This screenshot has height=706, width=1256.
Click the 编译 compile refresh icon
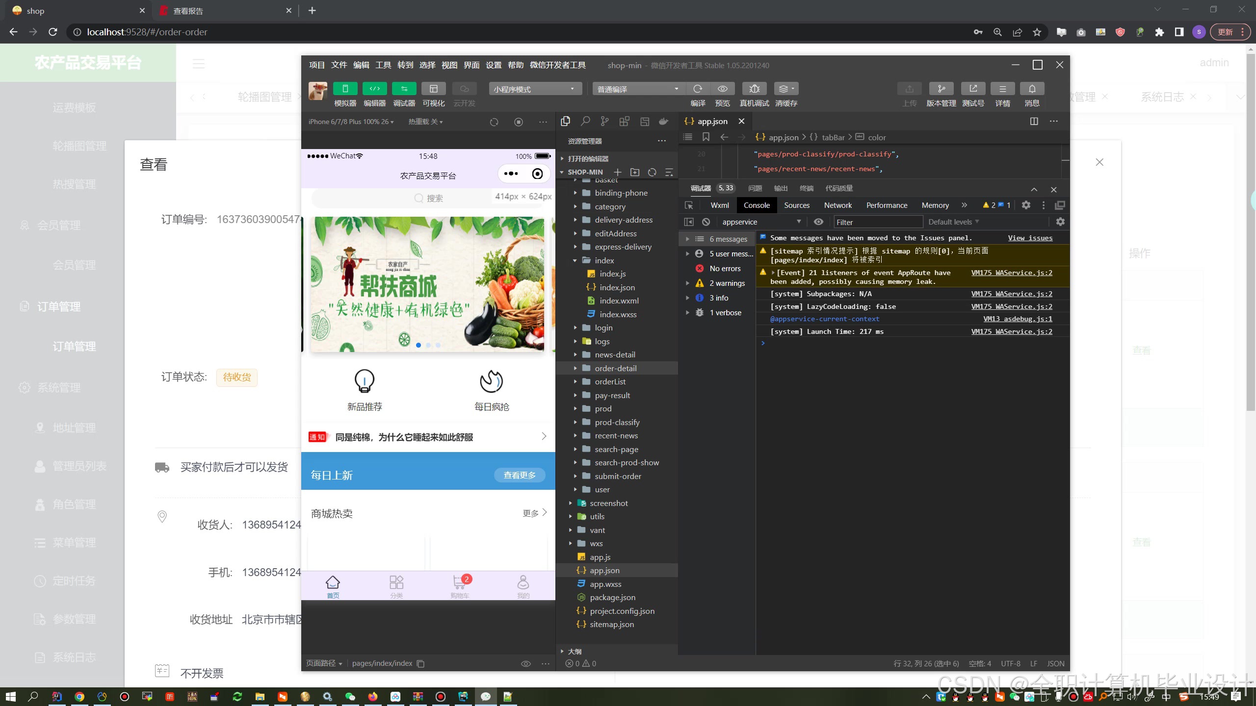coord(698,89)
